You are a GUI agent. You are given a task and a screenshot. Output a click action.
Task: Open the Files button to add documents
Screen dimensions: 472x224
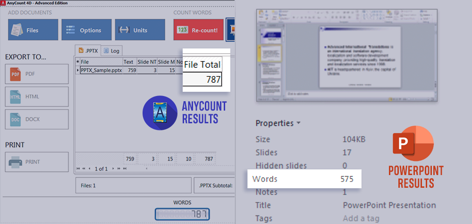click(x=33, y=30)
